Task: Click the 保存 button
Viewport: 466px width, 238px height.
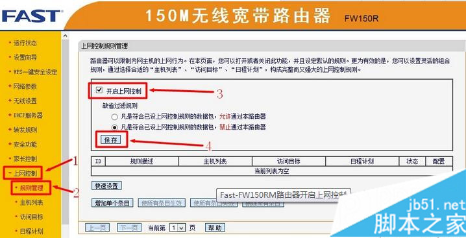Action: 111,140
